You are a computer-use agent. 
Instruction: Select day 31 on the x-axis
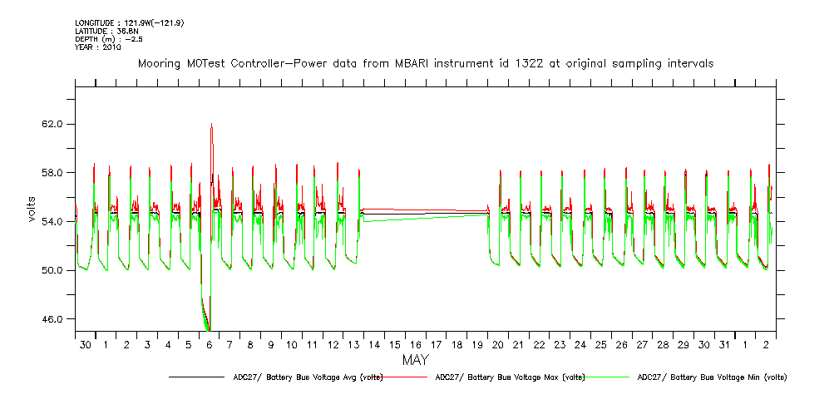[x=724, y=344]
